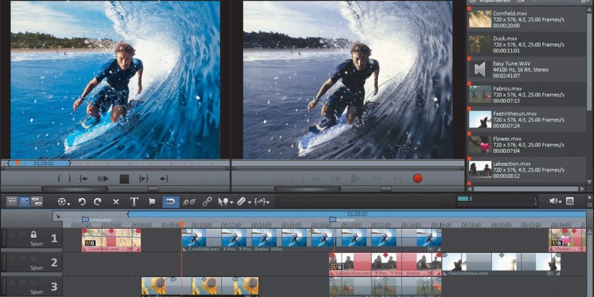Select Duck.mxv in media pool
This screenshot has width=594, height=297.
(x=527, y=44)
